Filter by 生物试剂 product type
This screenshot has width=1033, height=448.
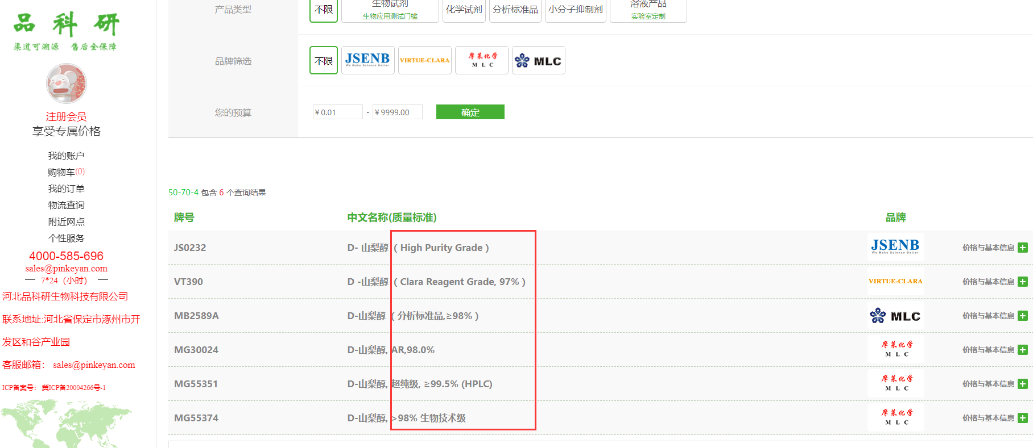point(390,9)
